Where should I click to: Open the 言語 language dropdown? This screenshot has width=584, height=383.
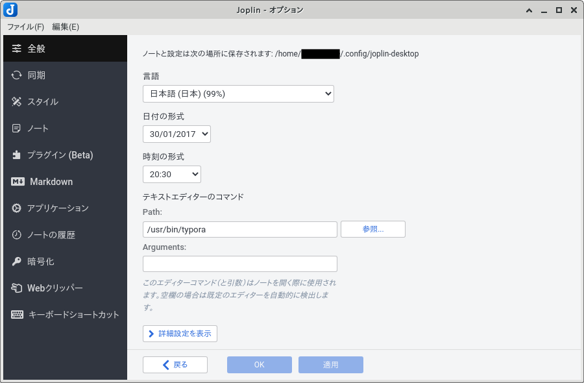tap(238, 94)
